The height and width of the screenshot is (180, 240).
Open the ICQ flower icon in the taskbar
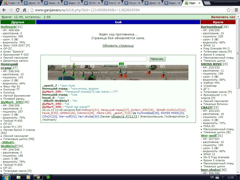[x=48, y=177]
